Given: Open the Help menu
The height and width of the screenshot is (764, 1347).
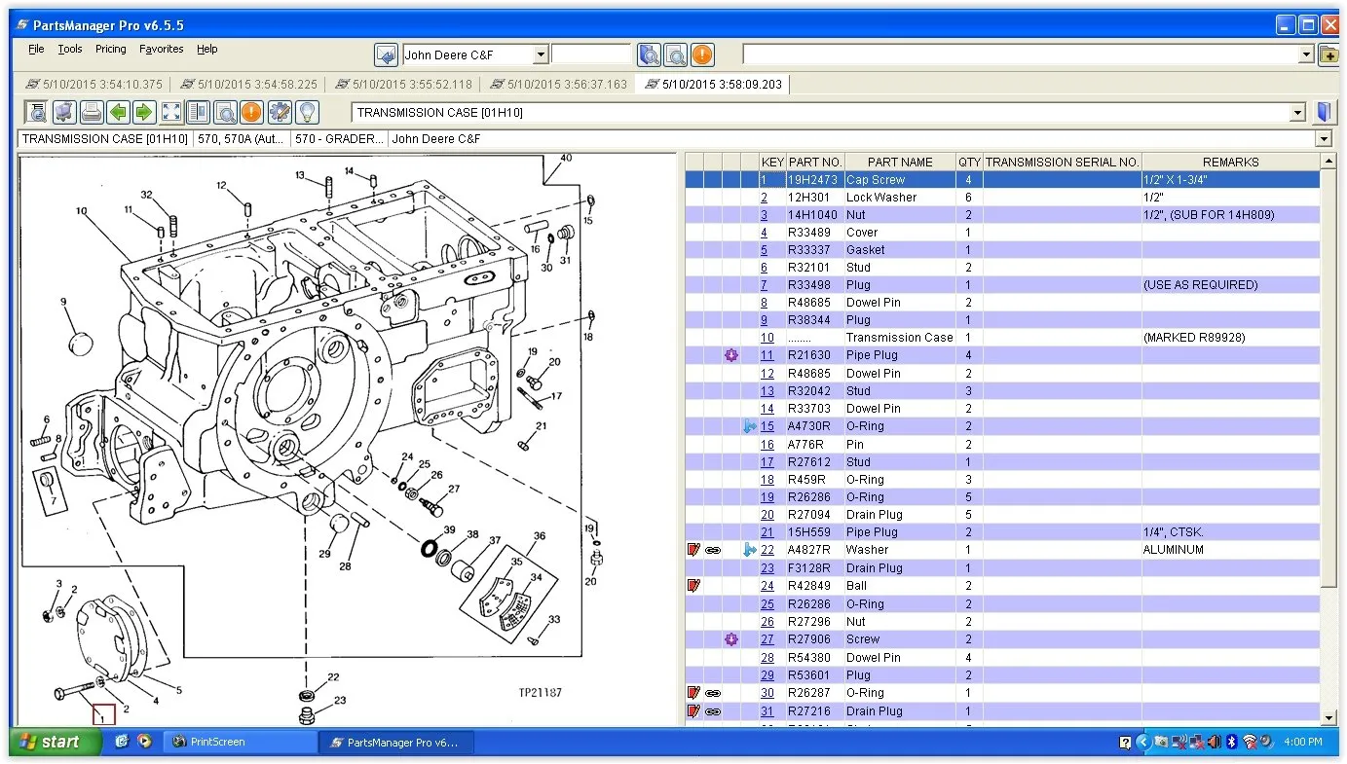Looking at the screenshot, I should coord(207,49).
